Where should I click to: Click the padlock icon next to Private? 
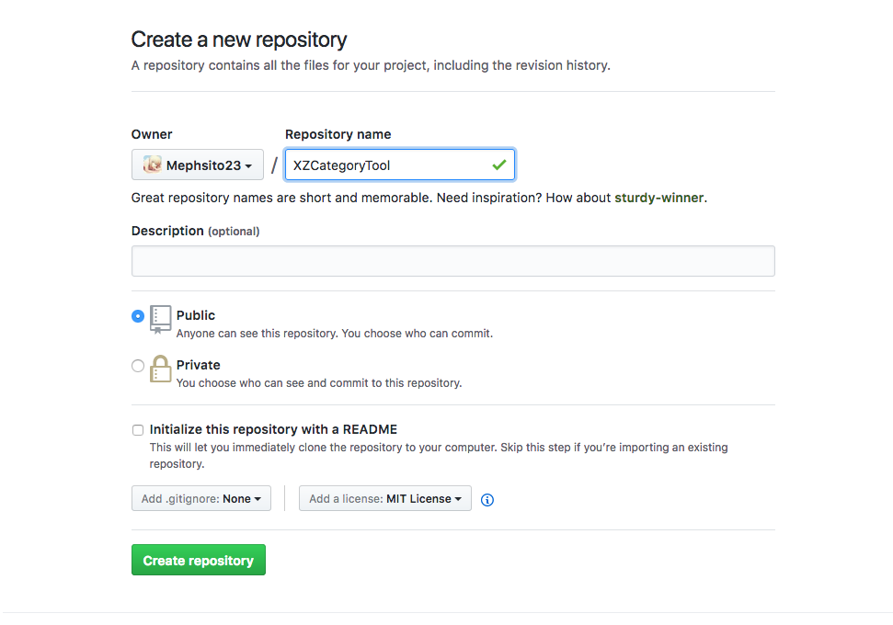click(x=161, y=369)
